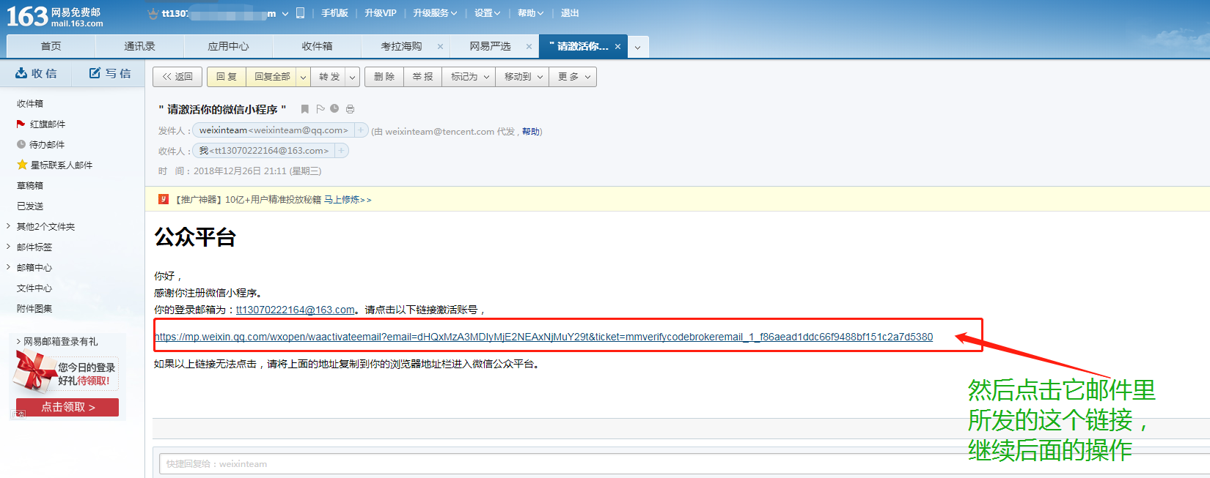Click the 手机版 link in the header
The height and width of the screenshot is (478, 1210).
[x=334, y=13]
